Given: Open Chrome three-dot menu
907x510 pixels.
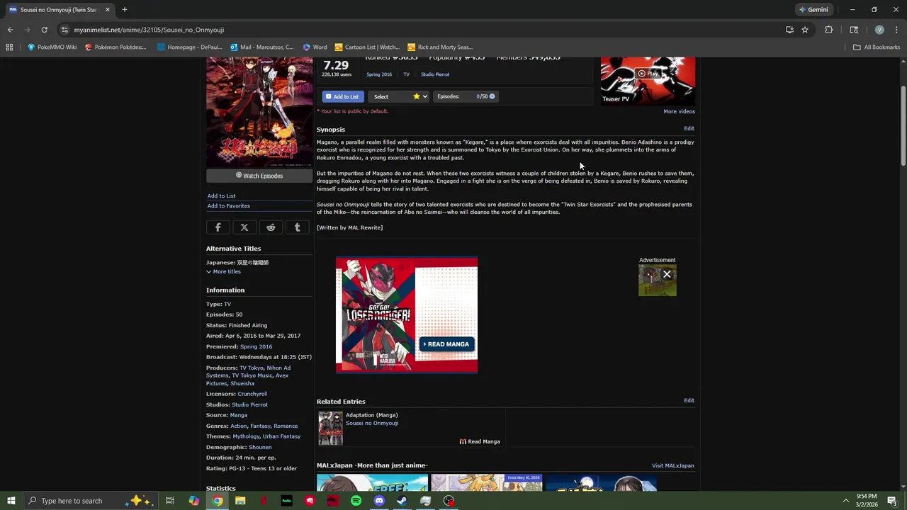Looking at the screenshot, I should click(x=896, y=30).
